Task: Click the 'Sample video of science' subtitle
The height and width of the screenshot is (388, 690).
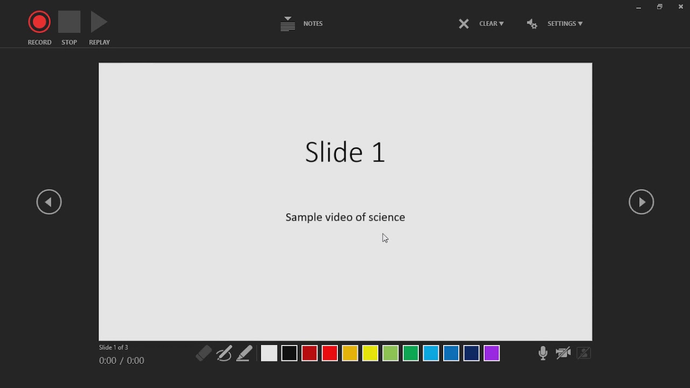Action: 345,217
